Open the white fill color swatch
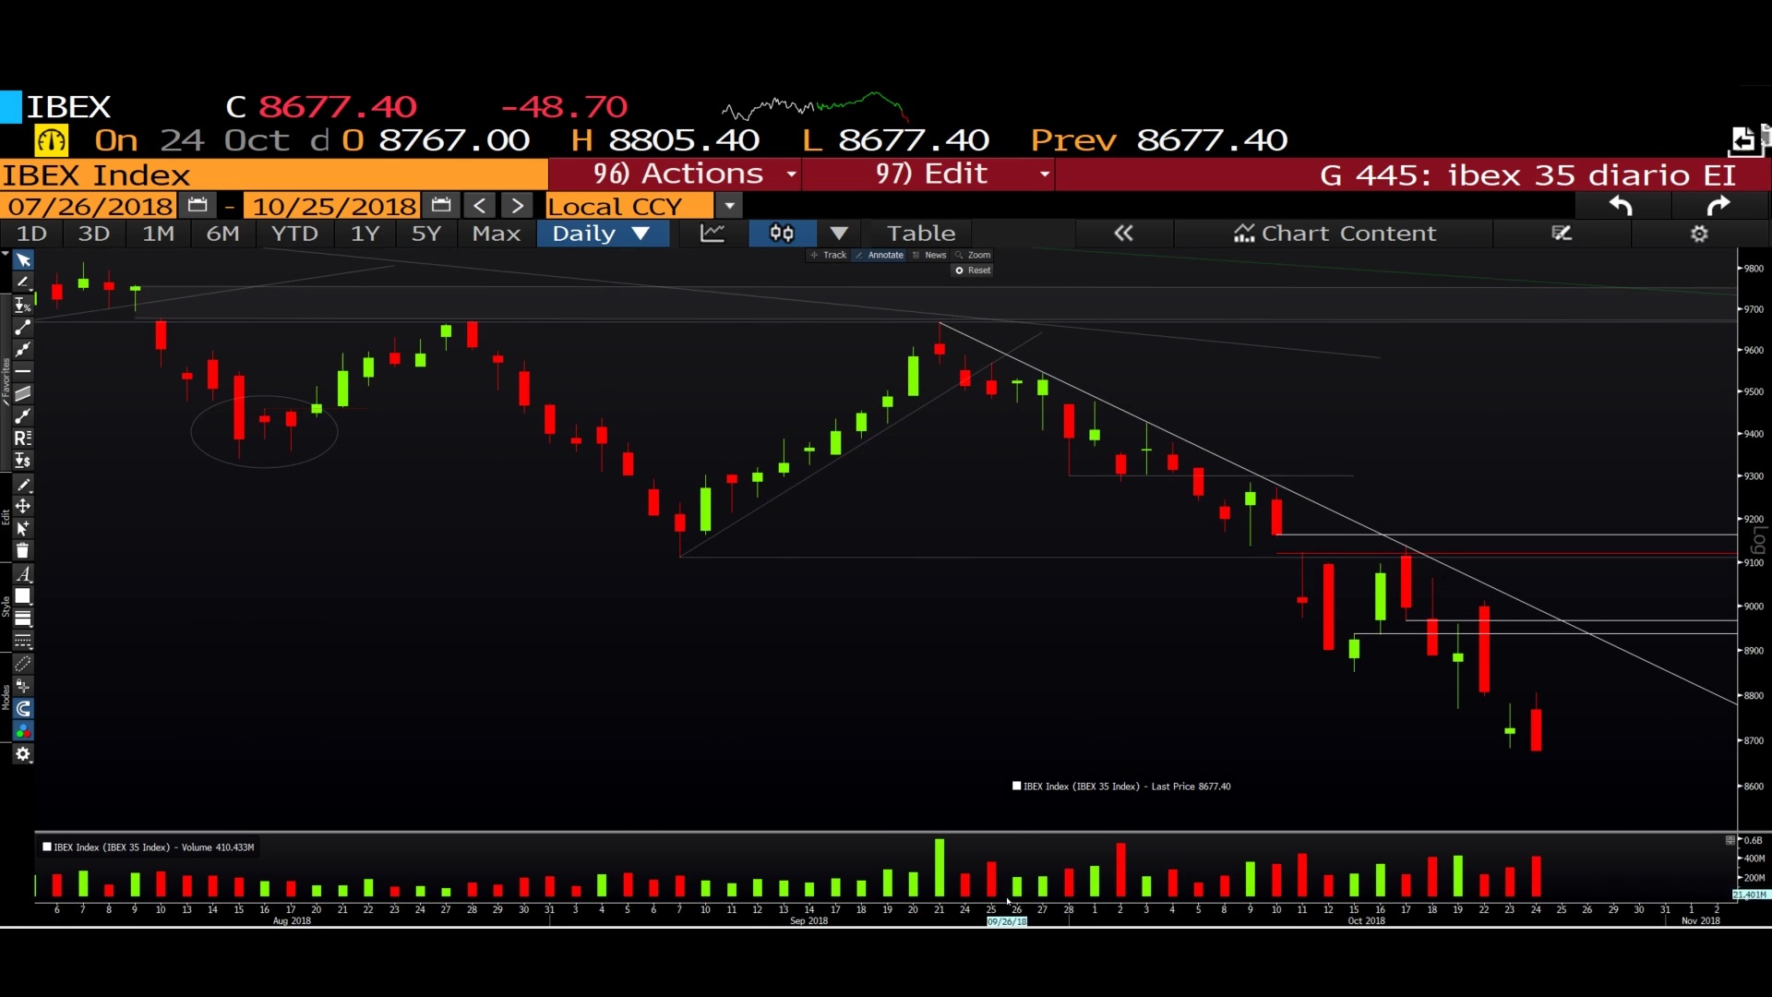The height and width of the screenshot is (997, 1772). [x=23, y=596]
